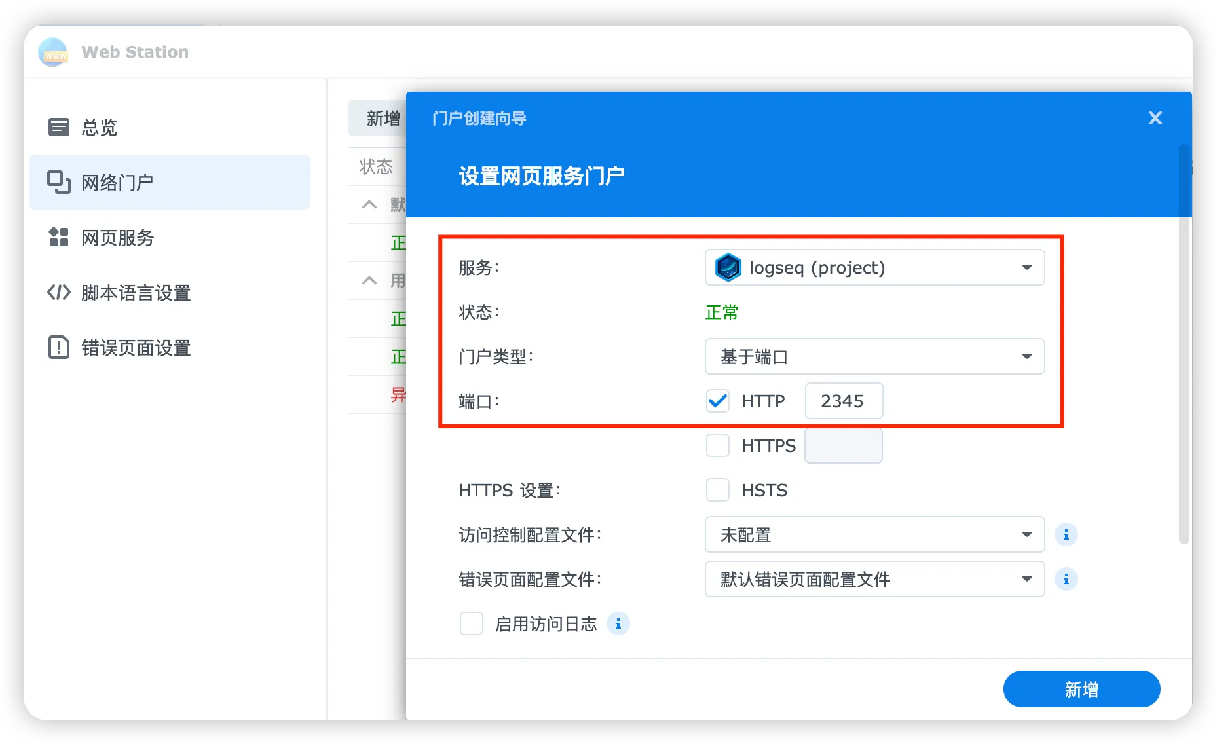Image resolution: width=1217 pixels, height=744 pixels.
Task: Click the red 异 status row
Action: click(x=377, y=394)
